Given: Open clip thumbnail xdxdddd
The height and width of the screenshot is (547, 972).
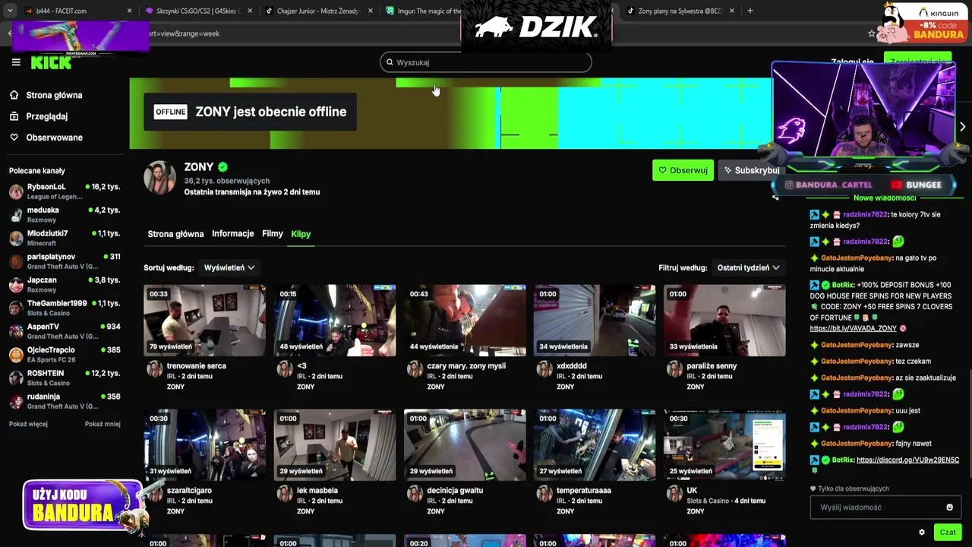Looking at the screenshot, I should pyautogui.click(x=595, y=321).
